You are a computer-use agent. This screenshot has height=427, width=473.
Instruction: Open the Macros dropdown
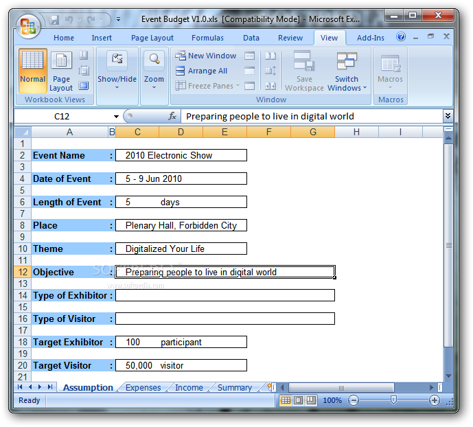[391, 71]
